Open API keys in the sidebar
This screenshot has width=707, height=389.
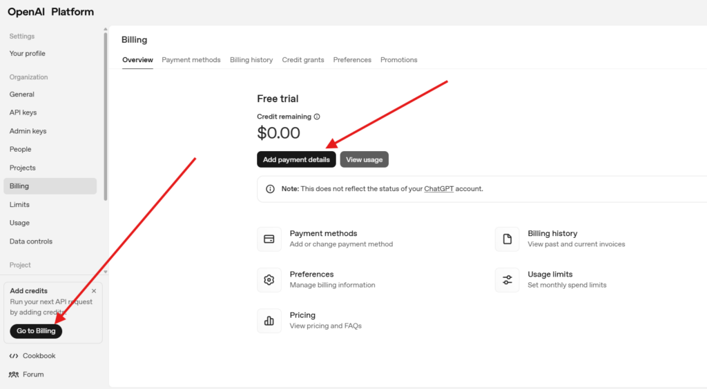point(23,112)
